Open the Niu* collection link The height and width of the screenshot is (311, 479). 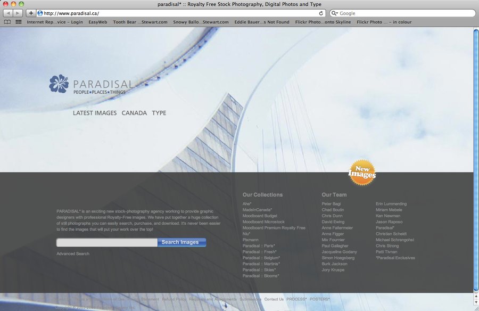coord(246,234)
